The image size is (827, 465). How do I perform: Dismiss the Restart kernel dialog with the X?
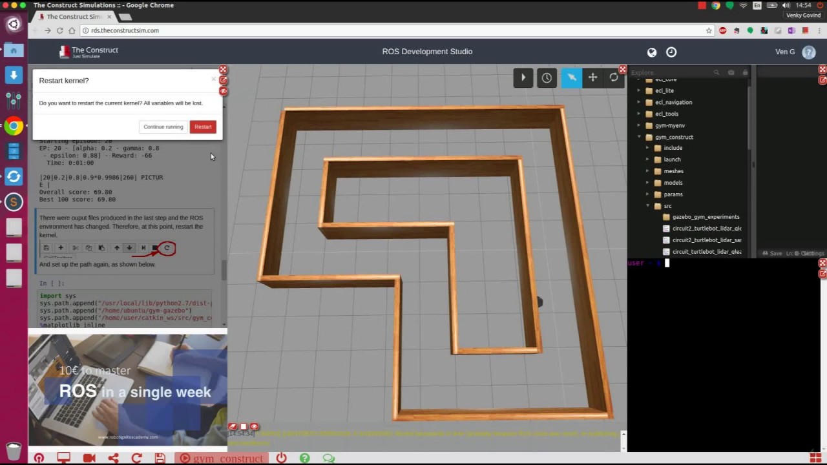click(213, 79)
